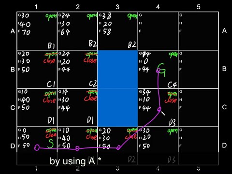Select the F value 58 in cell A3
This screenshot has width=232, height=174.
click(107, 31)
